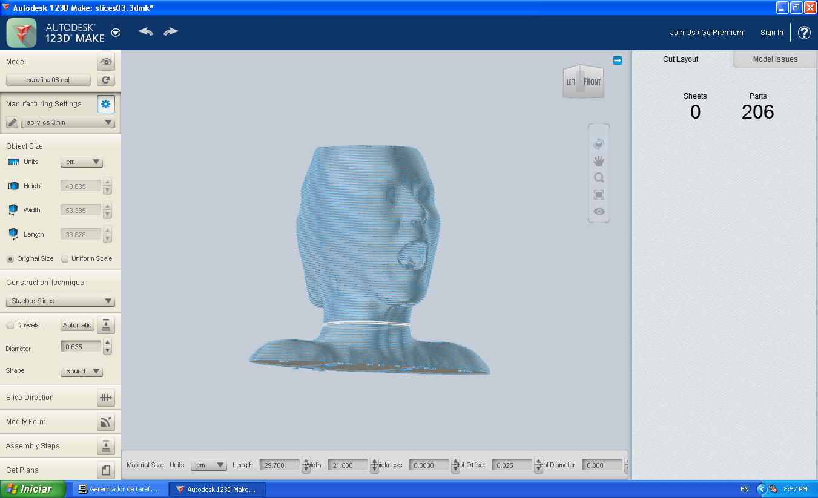The width and height of the screenshot is (818, 498).
Task: Click the 123D Make logo icon
Action: click(22, 33)
